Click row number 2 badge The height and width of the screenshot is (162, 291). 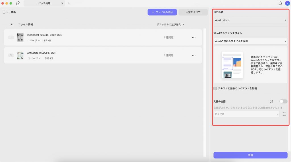click(x=11, y=55)
